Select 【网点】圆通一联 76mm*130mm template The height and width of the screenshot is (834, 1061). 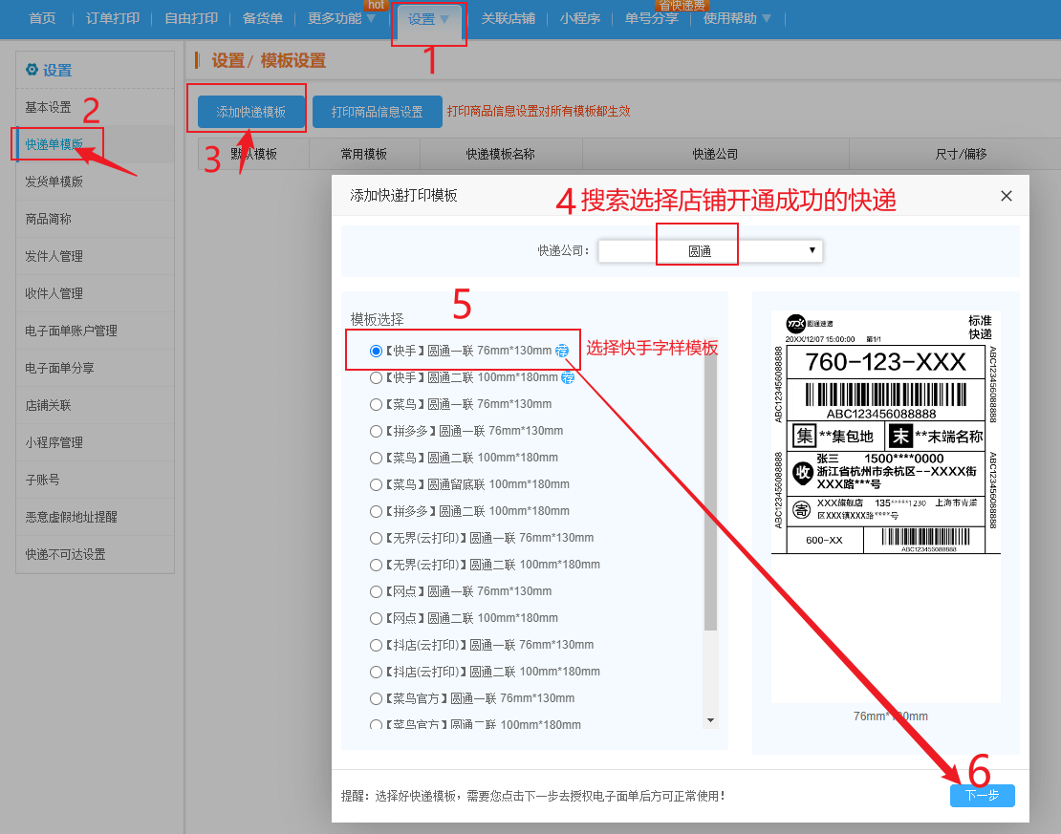point(376,591)
